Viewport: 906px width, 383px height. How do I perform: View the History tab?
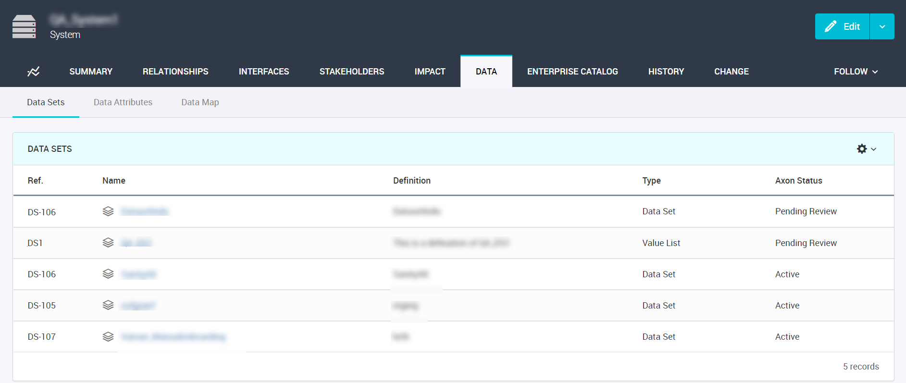(666, 72)
